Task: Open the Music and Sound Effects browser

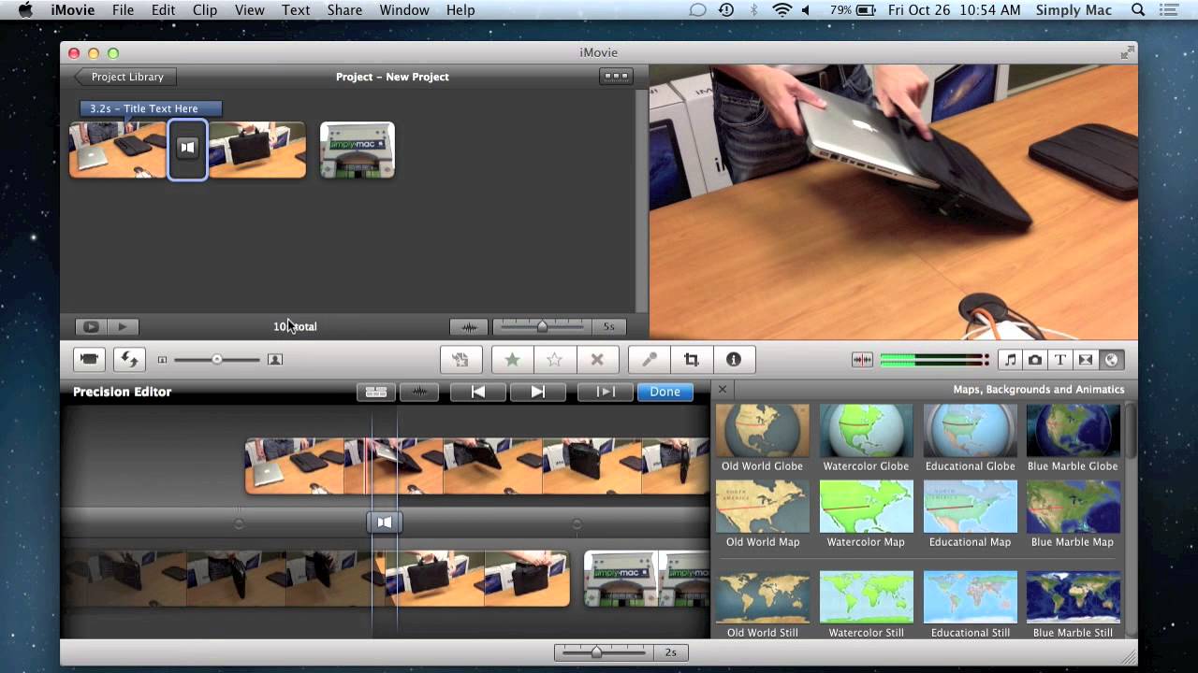Action: [1010, 360]
